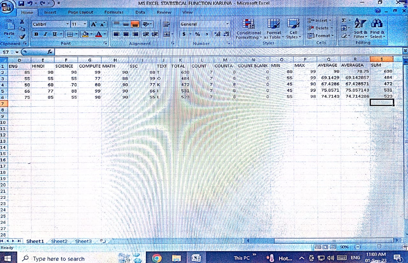The image size is (408, 263).
Task: Adjust the zoom slider in status bar
Action: click(379, 247)
